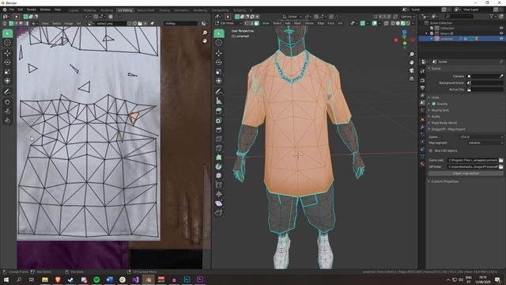Open Windows Start menu
This screenshot has width=506, height=285.
[x=6, y=279]
